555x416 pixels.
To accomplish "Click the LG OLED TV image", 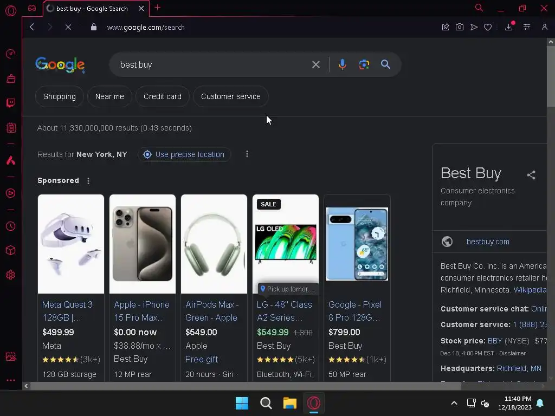I will point(286,243).
